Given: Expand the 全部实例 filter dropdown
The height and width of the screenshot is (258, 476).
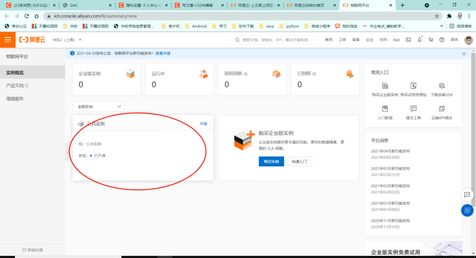Looking at the screenshot, I should [x=98, y=106].
